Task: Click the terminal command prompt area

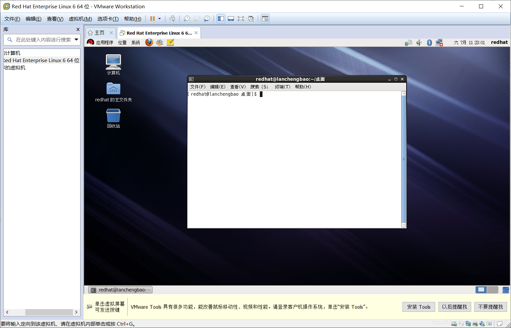Action: (294, 159)
